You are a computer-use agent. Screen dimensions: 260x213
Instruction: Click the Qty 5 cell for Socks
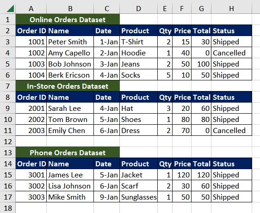(165, 75)
